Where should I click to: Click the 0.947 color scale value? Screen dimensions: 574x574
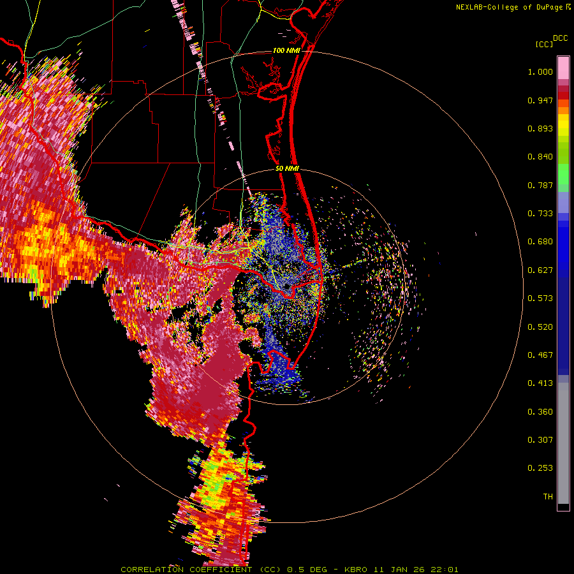point(540,100)
